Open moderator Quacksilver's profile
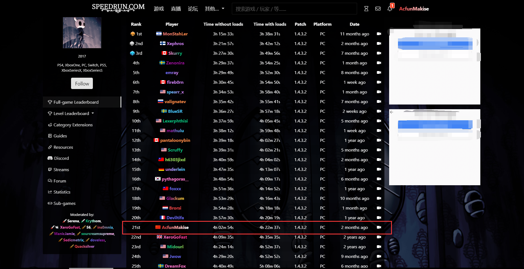 pos(84,246)
